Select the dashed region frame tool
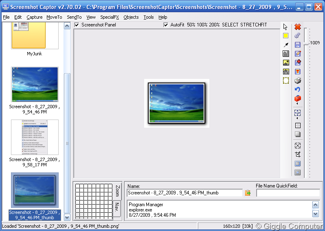The height and width of the screenshot is (231, 325). pyautogui.click(x=286, y=81)
